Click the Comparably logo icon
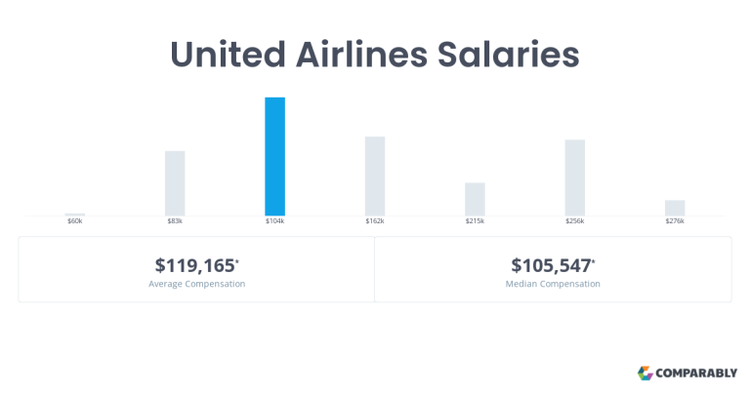The image size is (750, 393). (x=645, y=373)
